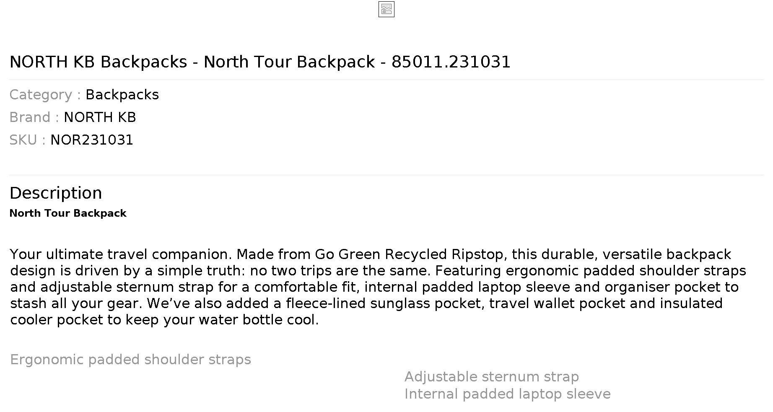Click 'Ergonomic padded shoulder straps' feature item
Screen dimensions: 773x412
click(x=130, y=360)
